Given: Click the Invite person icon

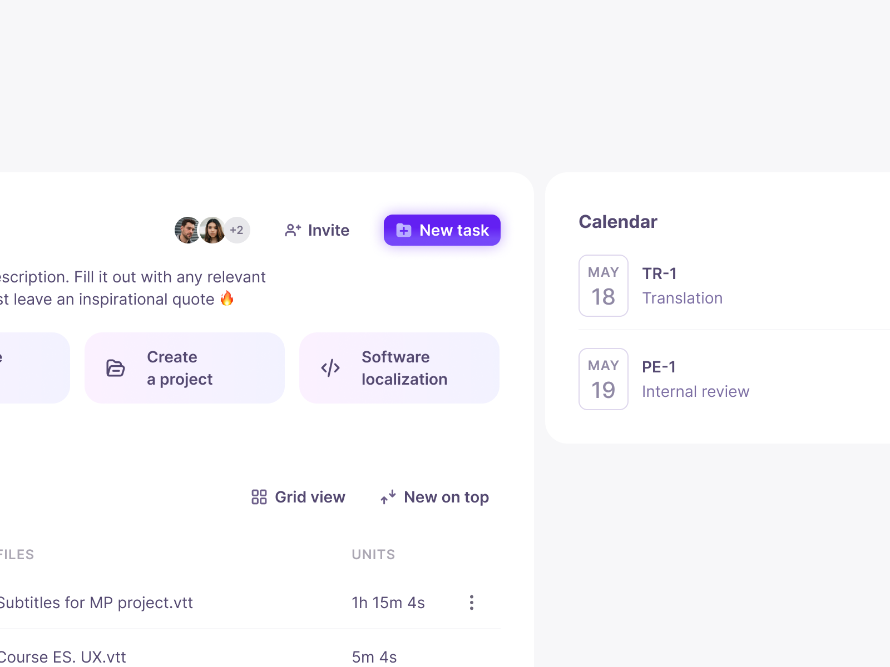Looking at the screenshot, I should (292, 230).
